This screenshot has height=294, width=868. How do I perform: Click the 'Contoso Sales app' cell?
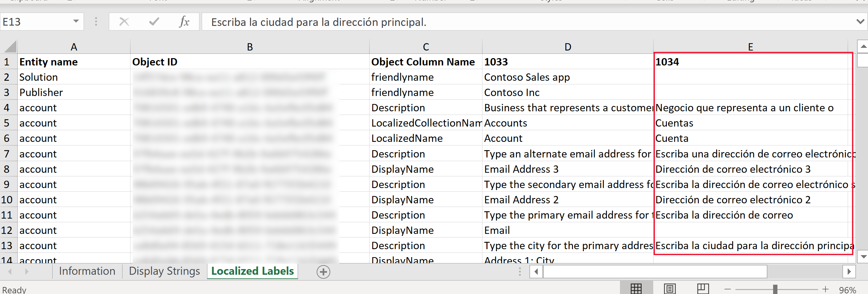[x=568, y=77]
